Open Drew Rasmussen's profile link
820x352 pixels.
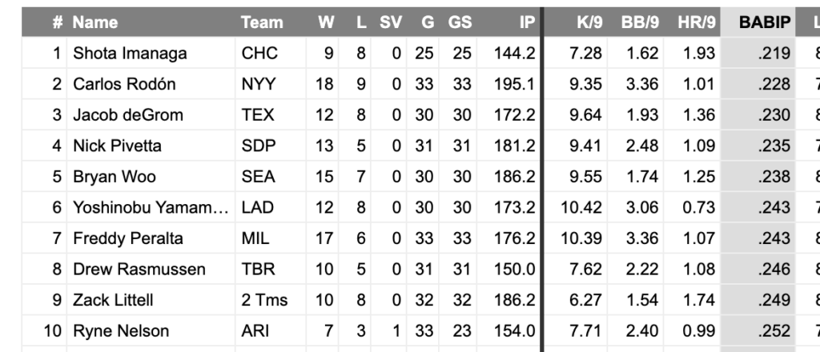(x=139, y=270)
